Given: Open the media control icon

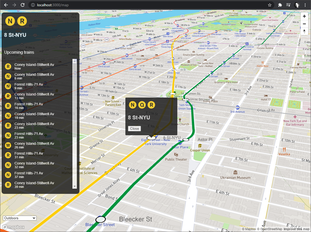Looking at the screenshot, I should [288, 5].
